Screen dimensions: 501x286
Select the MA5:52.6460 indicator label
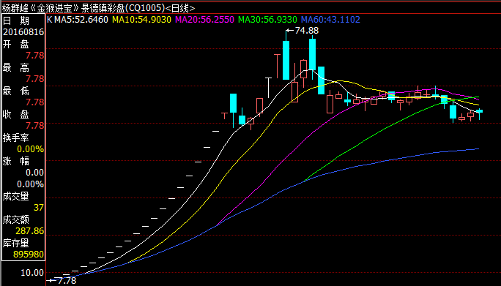pos(81,20)
